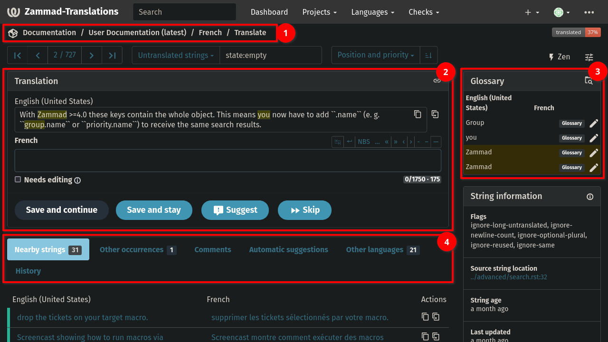Viewport: 608px width, 342px height.
Task: Insert NBS non-breaking space
Action: pos(364,142)
